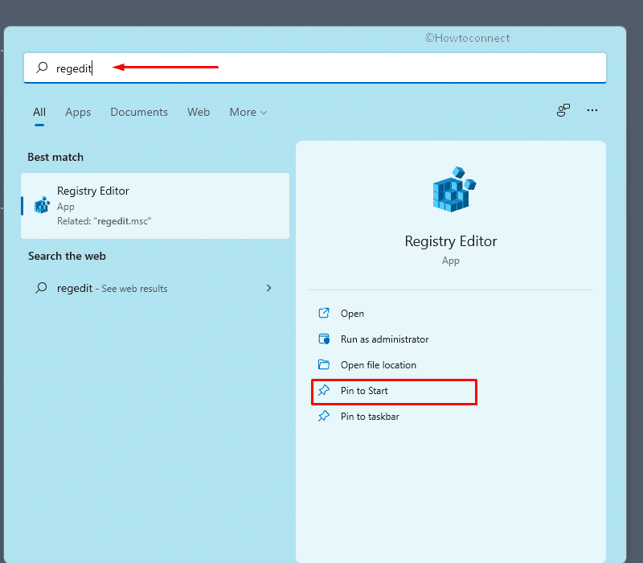Switch to the Web tab
Screen dimensions: 643x563
pyautogui.click(x=199, y=112)
